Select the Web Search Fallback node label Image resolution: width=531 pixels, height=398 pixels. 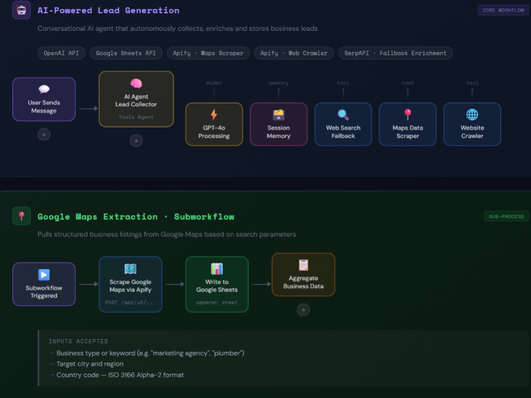(x=343, y=132)
